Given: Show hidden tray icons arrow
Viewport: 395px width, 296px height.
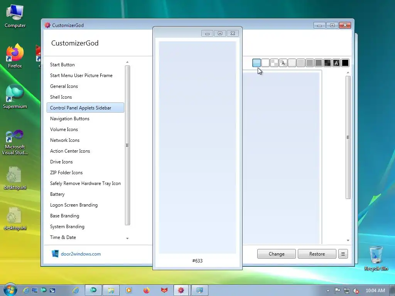Looking at the screenshot, I should [328, 291].
